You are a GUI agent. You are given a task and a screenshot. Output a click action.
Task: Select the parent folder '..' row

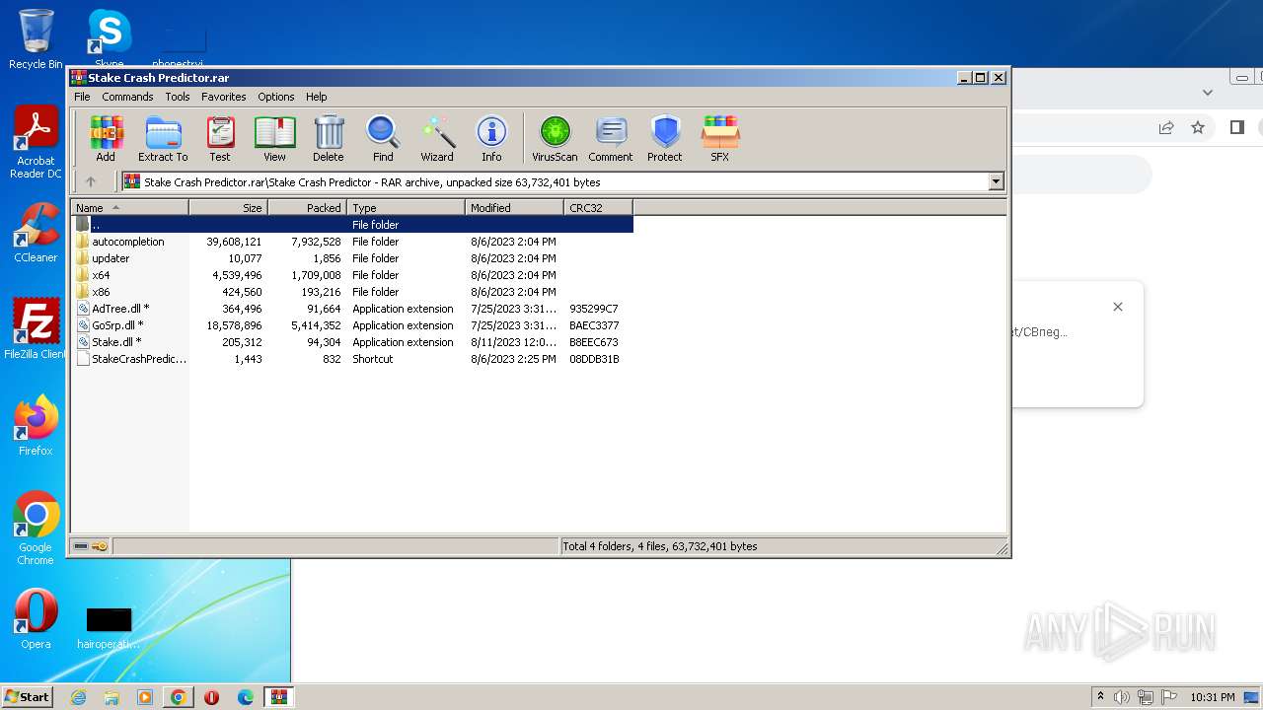click(x=352, y=225)
